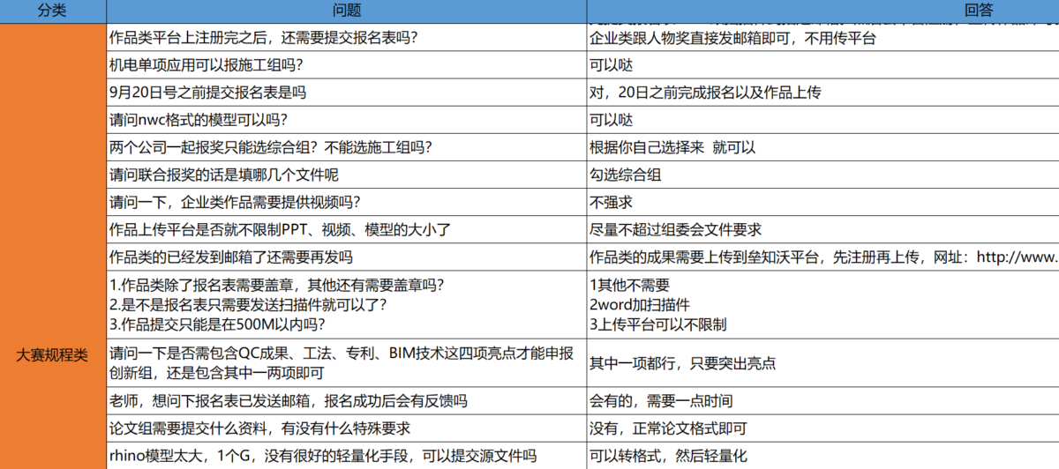The height and width of the screenshot is (469, 1059).
Task: Select answer cell 尽量不超过组委会文件要求
Action: (x=822, y=229)
